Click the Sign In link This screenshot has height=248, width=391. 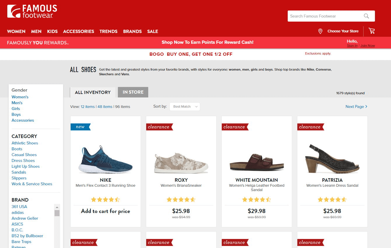(352, 46)
